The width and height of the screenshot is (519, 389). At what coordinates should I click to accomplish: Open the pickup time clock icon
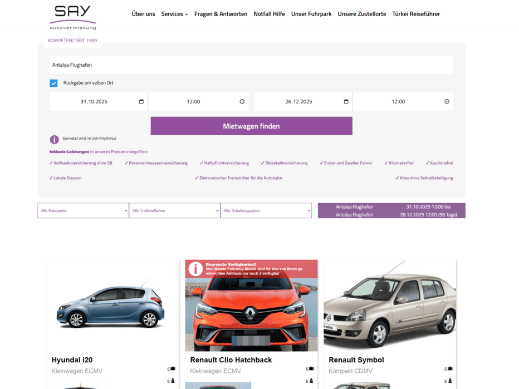pos(242,102)
